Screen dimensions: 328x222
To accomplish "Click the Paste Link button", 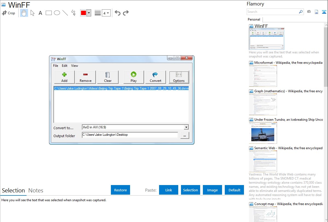I will [x=169, y=190].
